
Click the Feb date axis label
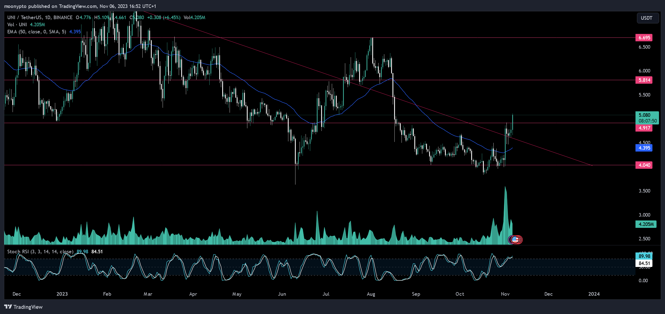pos(107,294)
